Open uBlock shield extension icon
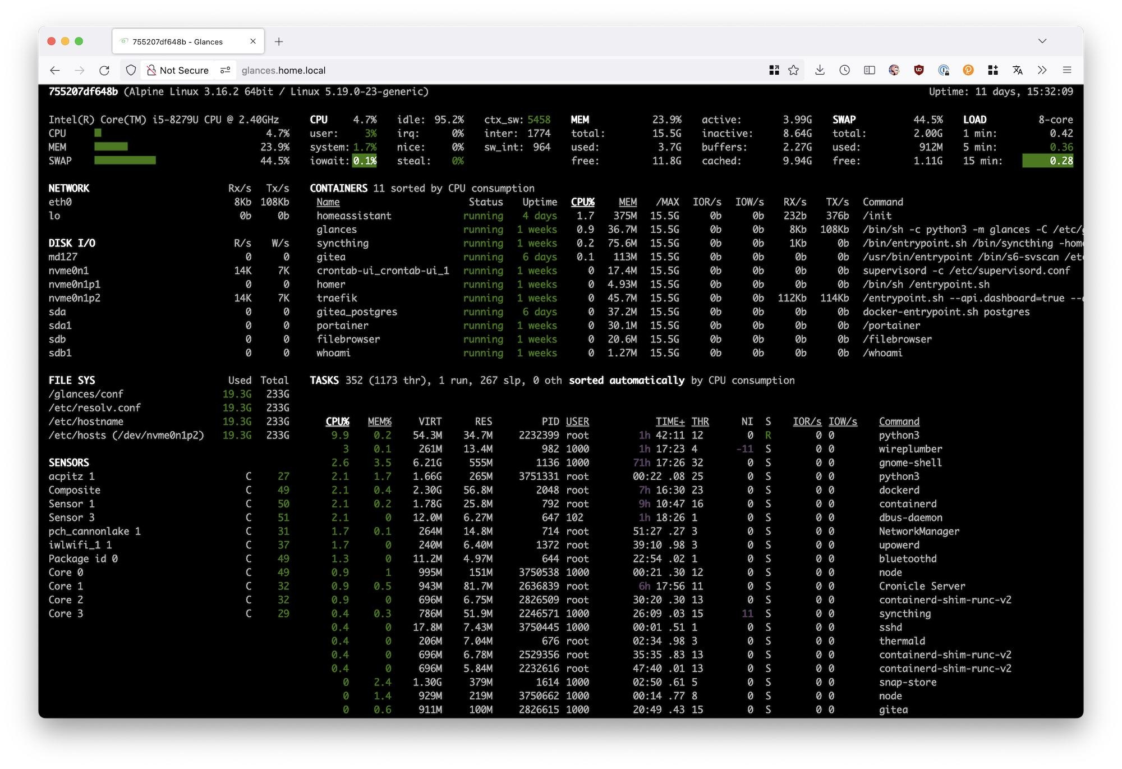 919,70
